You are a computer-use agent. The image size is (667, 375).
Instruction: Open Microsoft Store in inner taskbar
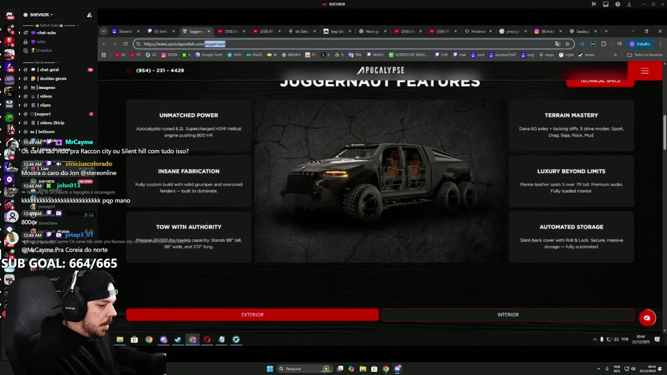pyautogui.click(x=134, y=340)
